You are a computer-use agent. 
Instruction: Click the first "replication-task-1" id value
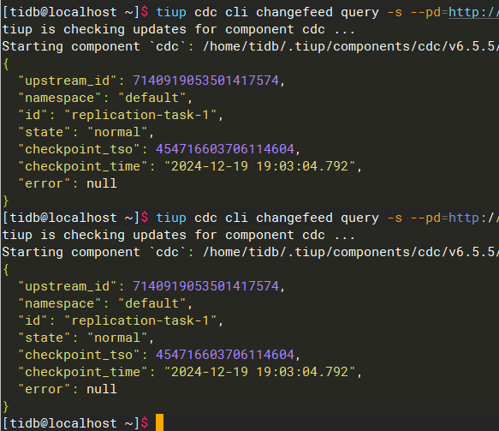click(140, 115)
